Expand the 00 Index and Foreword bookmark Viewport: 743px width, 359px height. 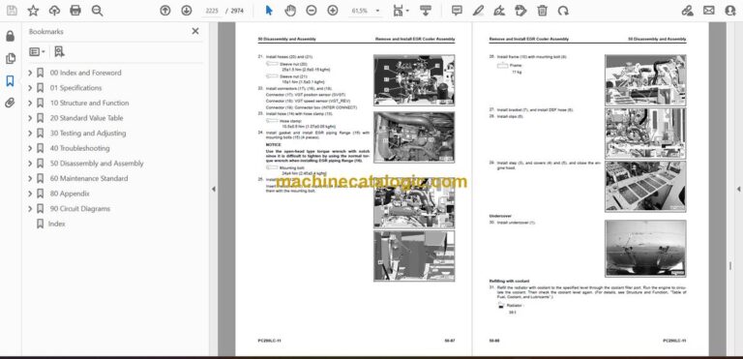tap(30, 73)
